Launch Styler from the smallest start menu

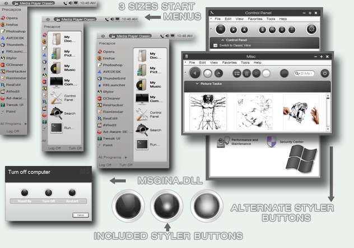pos(9,58)
